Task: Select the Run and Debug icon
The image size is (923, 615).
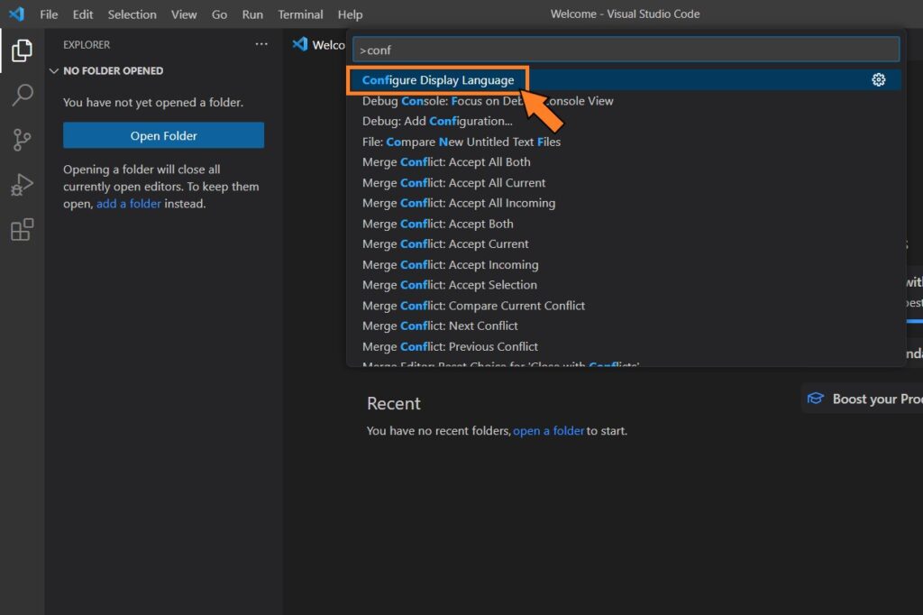Action: [x=23, y=185]
